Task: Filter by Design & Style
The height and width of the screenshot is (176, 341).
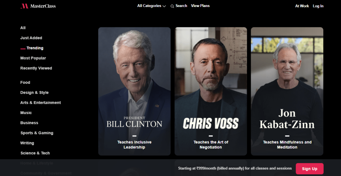Action: (x=34, y=92)
